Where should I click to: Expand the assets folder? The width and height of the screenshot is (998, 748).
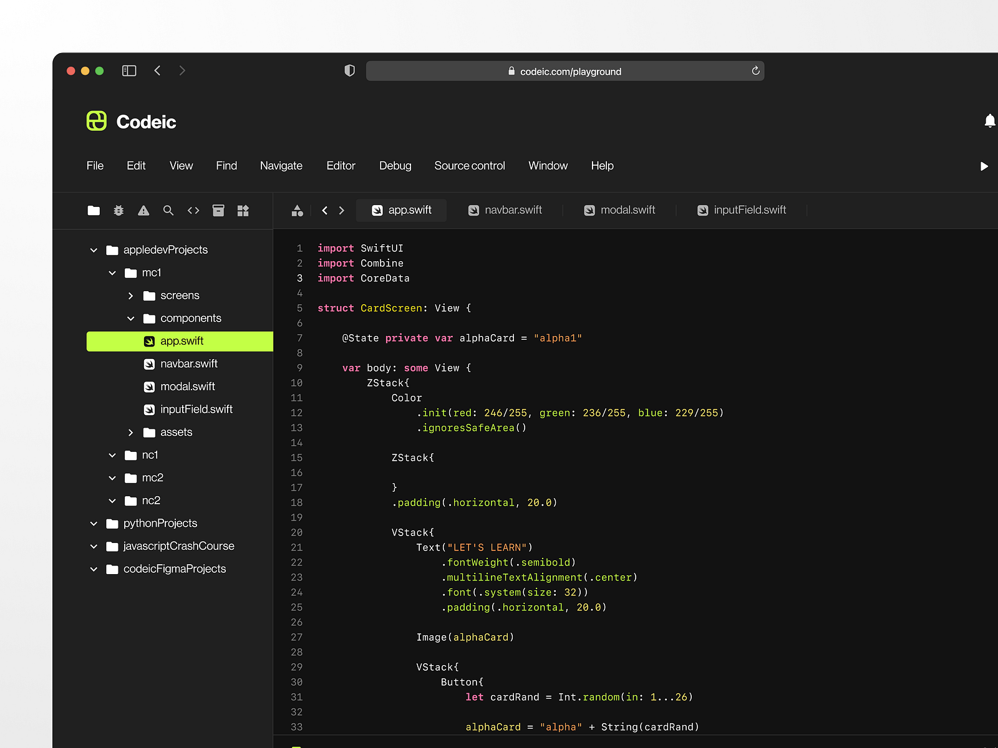point(131,432)
